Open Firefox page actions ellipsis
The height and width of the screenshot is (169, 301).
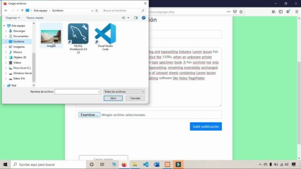[x=229, y=12]
